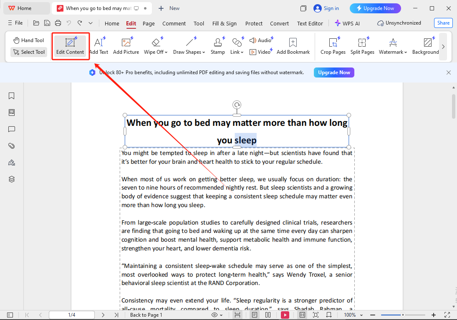Open the Bookmarks sidebar panel
This screenshot has height=320, width=457.
[x=12, y=96]
